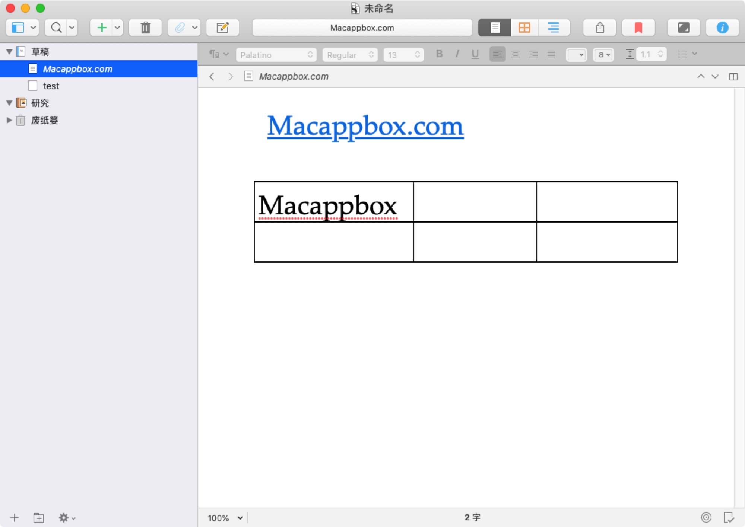Click the red bookmark icon
The image size is (745, 527).
(638, 28)
